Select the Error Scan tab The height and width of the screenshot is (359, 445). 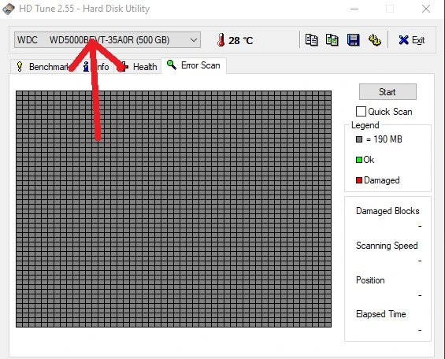click(194, 65)
